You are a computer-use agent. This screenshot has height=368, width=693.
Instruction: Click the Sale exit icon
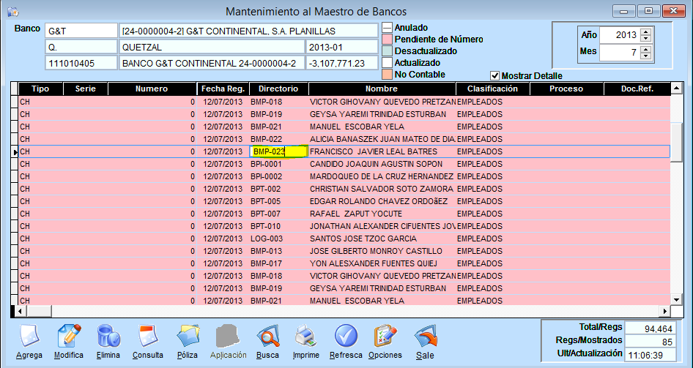click(x=425, y=337)
